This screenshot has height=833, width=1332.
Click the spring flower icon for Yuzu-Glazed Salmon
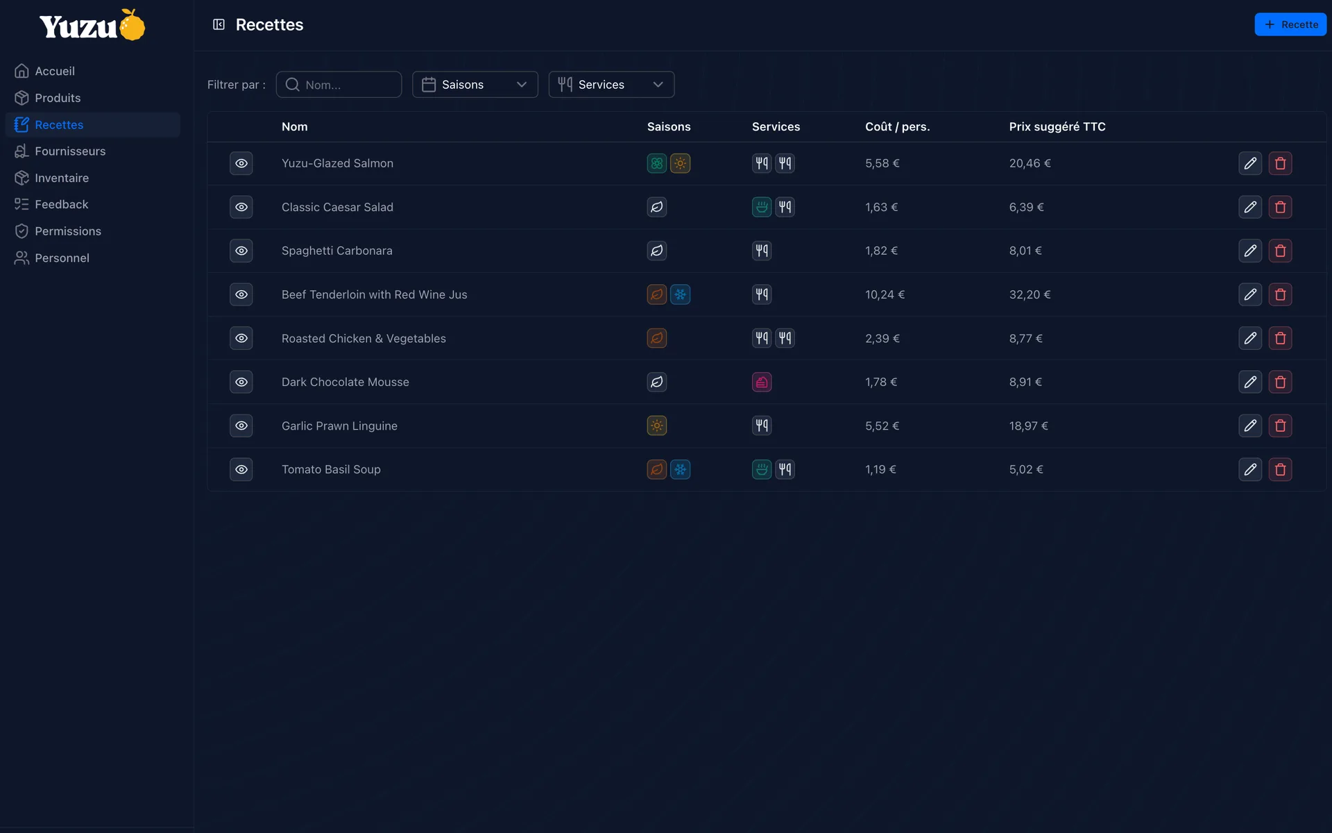(657, 163)
